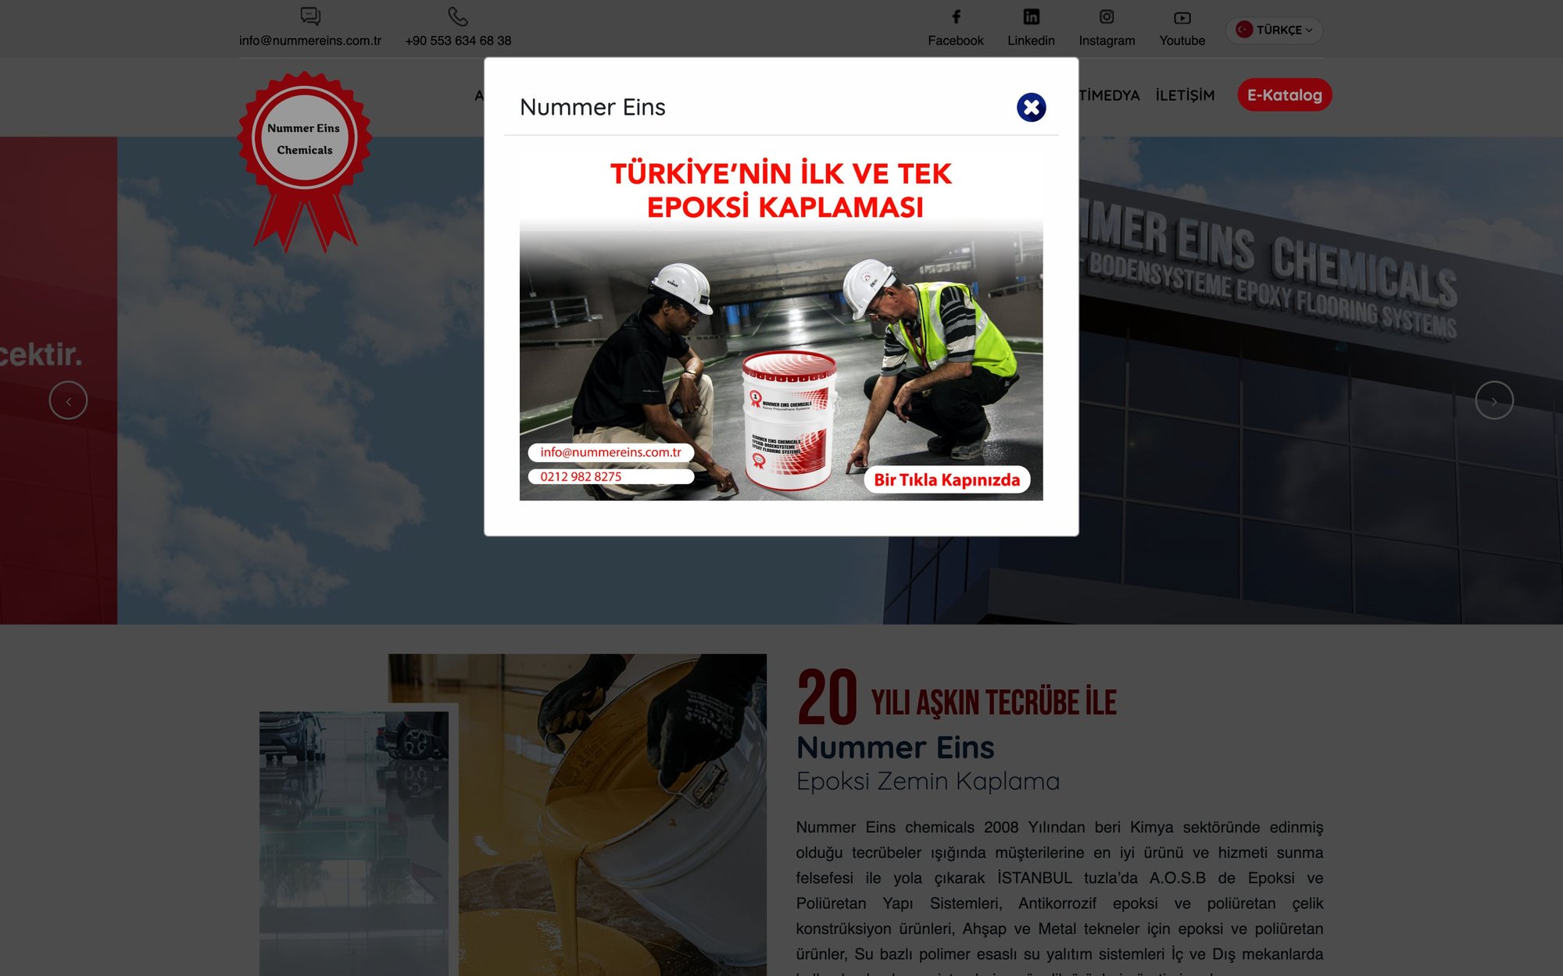Open the Linkedin icon in header
Viewport: 1563px width, 976px height.
click(1031, 16)
